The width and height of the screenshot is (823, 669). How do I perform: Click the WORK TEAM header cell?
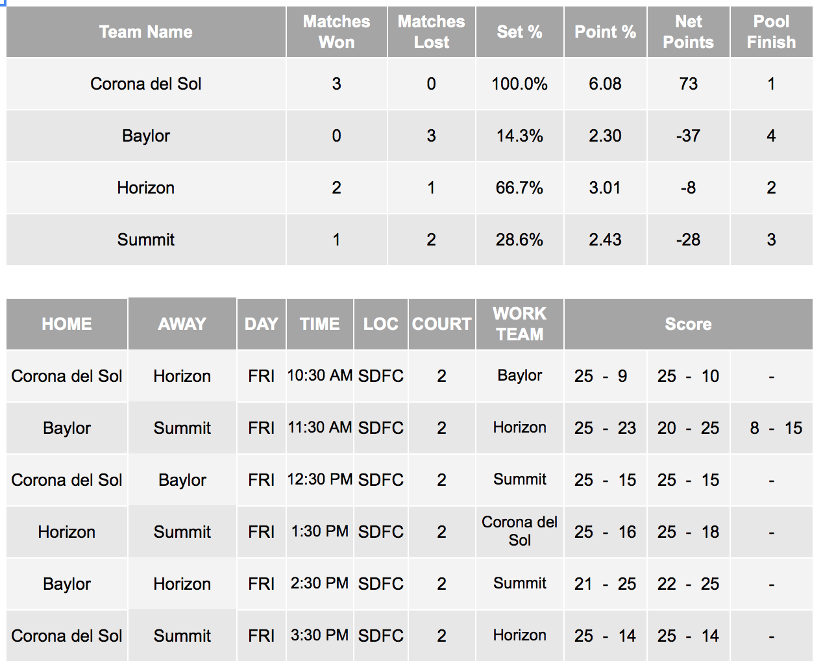(520, 324)
